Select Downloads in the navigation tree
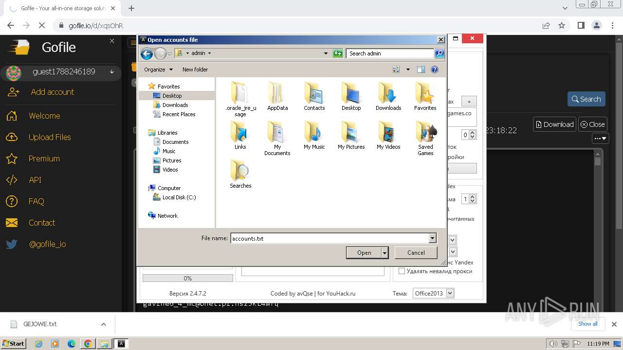This screenshot has width=623, height=350. point(175,105)
